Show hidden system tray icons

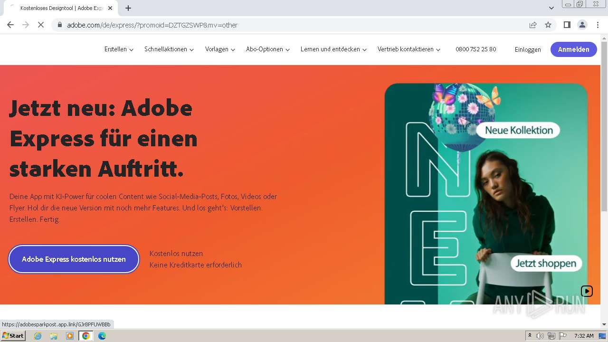coord(530,336)
